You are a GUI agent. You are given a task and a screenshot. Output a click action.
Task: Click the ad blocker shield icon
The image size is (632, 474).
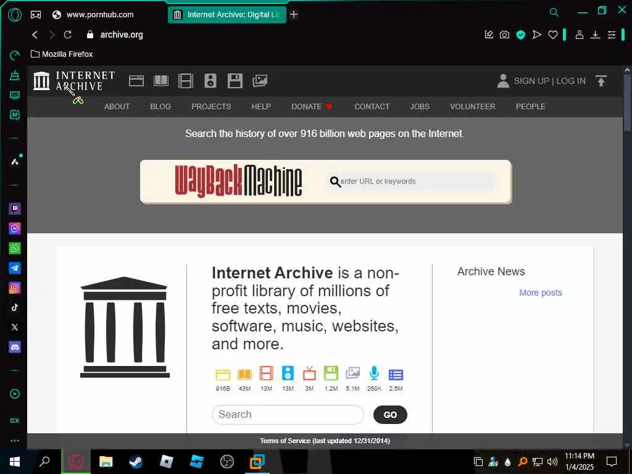pos(521,35)
